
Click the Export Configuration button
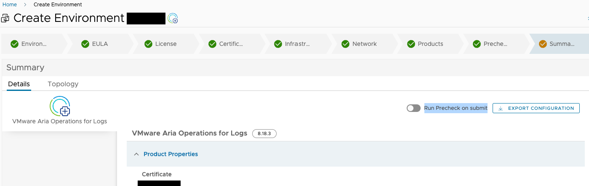[536, 108]
